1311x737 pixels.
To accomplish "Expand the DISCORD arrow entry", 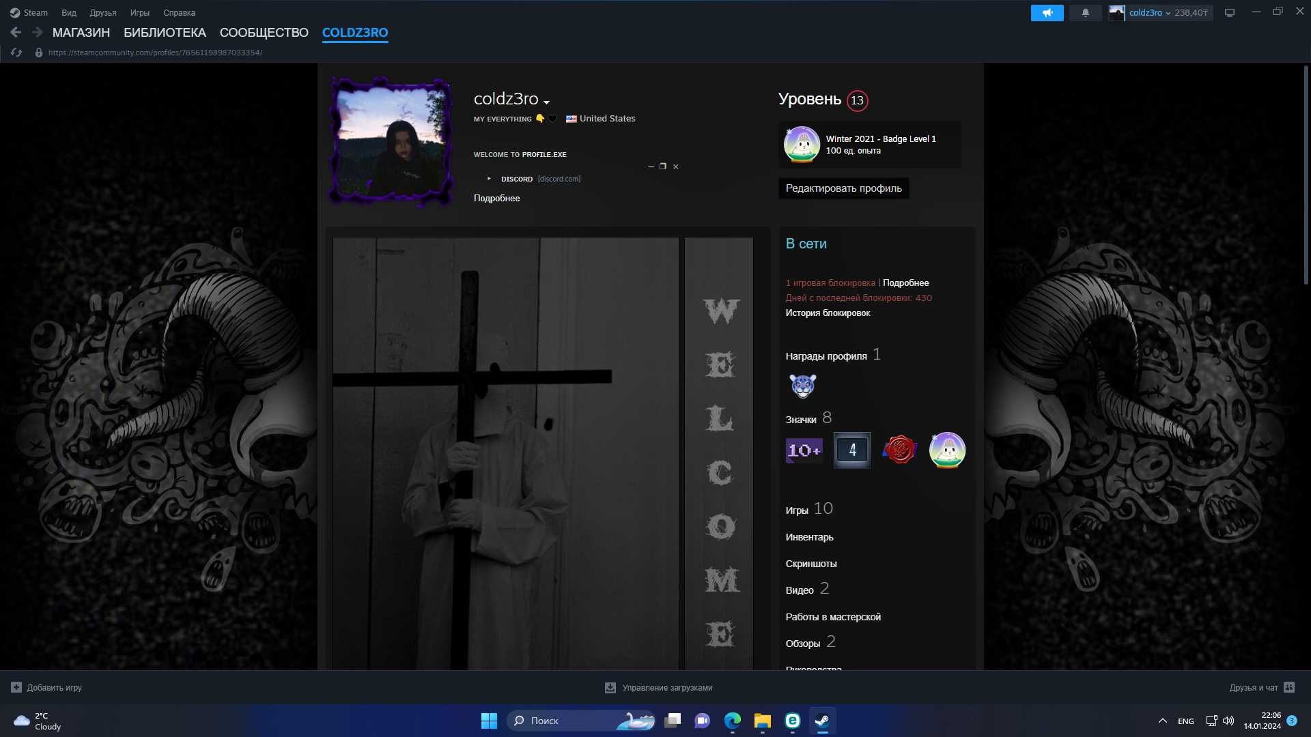I will tap(489, 179).
